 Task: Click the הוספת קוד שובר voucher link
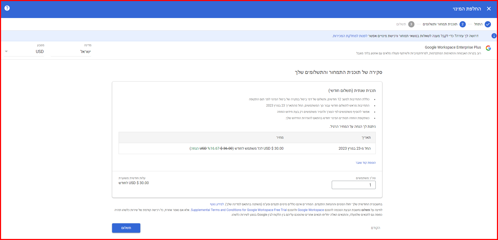point(366,163)
